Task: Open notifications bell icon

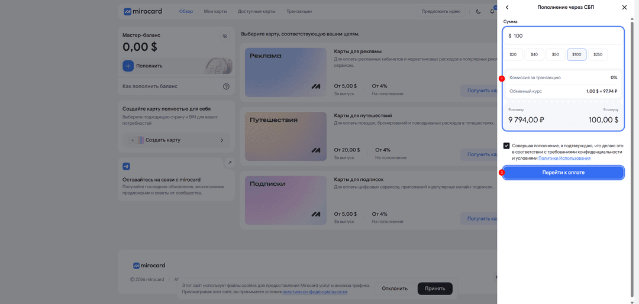Action: [492, 11]
